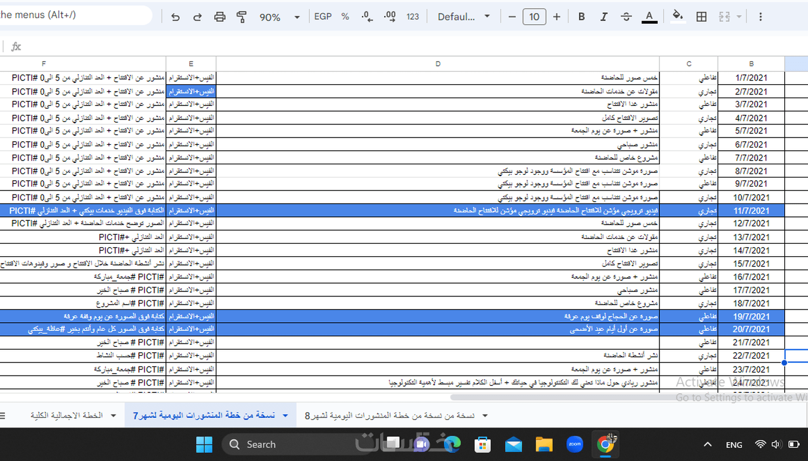The width and height of the screenshot is (808, 461).
Task: Open the 123 more formats menu
Action: click(x=413, y=17)
